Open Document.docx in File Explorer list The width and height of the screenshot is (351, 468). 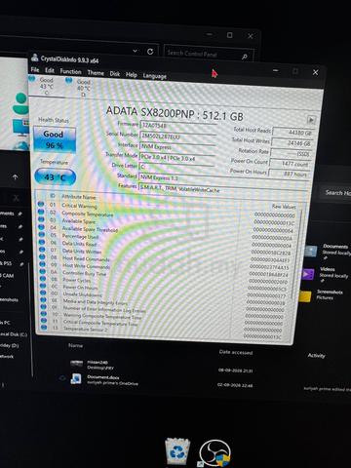102,377
